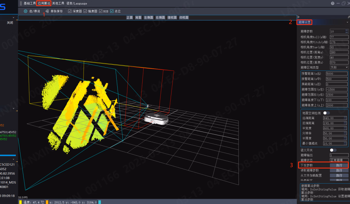This screenshot has width=350, height=204.
Task: Click the 预警距离(x远) field
Action: point(337,74)
